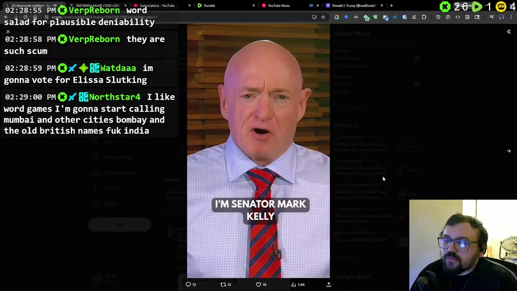Click the repost icon showing 12
This screenshot has height=291, width=517.
(x=223, y=285)
